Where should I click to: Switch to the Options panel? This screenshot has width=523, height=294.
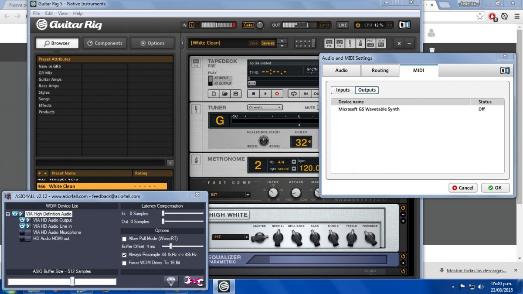tap(152, 43)
